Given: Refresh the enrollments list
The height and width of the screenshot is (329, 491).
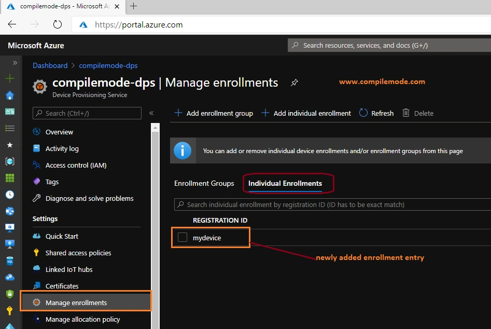Looking at the screenshot, I should coord(376,113).
